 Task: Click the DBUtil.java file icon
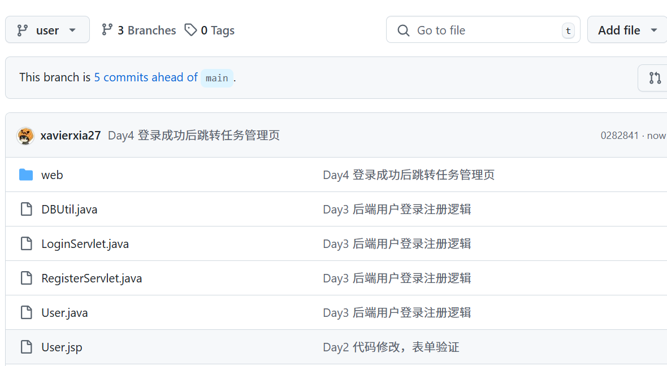(x=26, y=210)
